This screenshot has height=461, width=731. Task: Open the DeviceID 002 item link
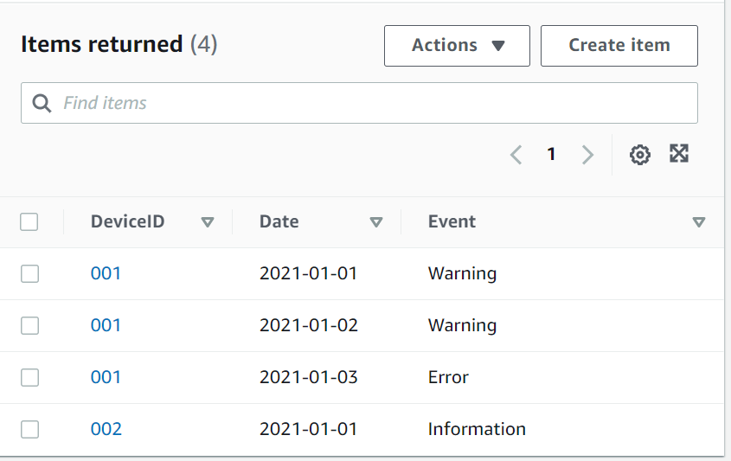click(x=106, y=430)
